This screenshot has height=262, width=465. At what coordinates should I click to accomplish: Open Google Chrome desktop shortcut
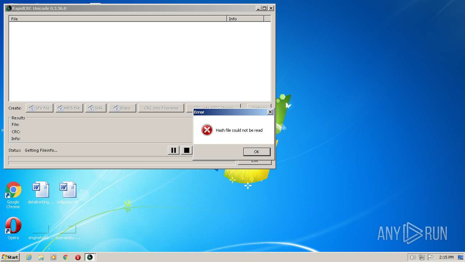(13, 195)
